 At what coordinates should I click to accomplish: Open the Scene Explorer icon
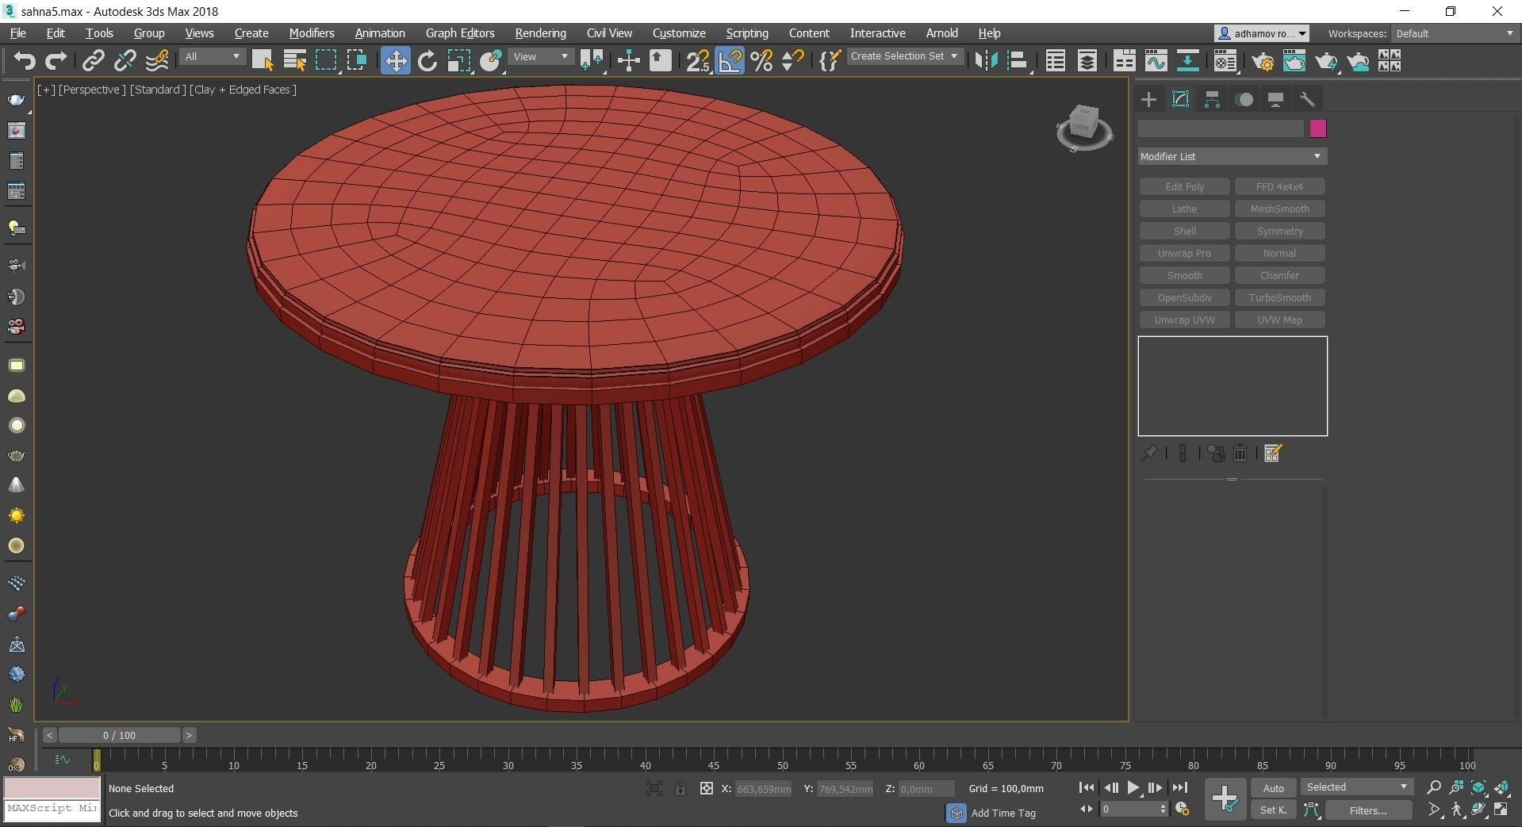(x=1055, y=60)
